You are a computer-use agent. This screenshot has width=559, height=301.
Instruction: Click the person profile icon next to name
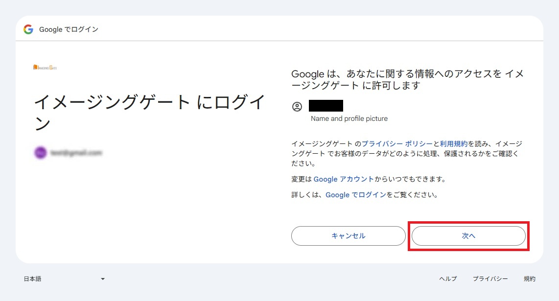pos(297,106)
